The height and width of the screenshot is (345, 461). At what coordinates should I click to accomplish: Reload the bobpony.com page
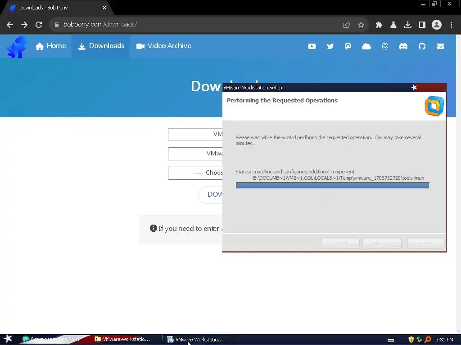click(x=39, y=25)
